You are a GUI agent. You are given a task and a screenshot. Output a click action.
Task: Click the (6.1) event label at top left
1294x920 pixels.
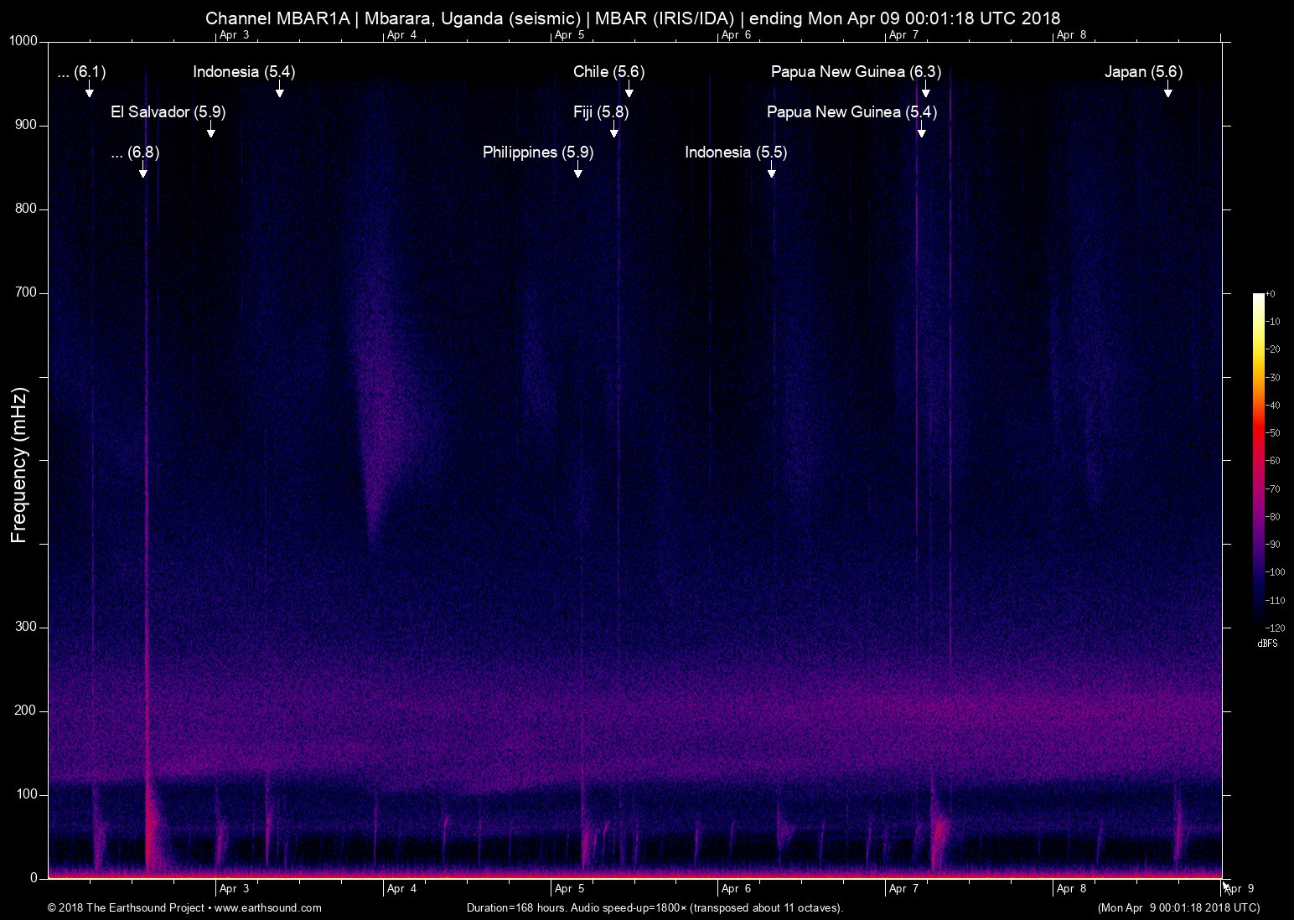[x=81, y=72]
